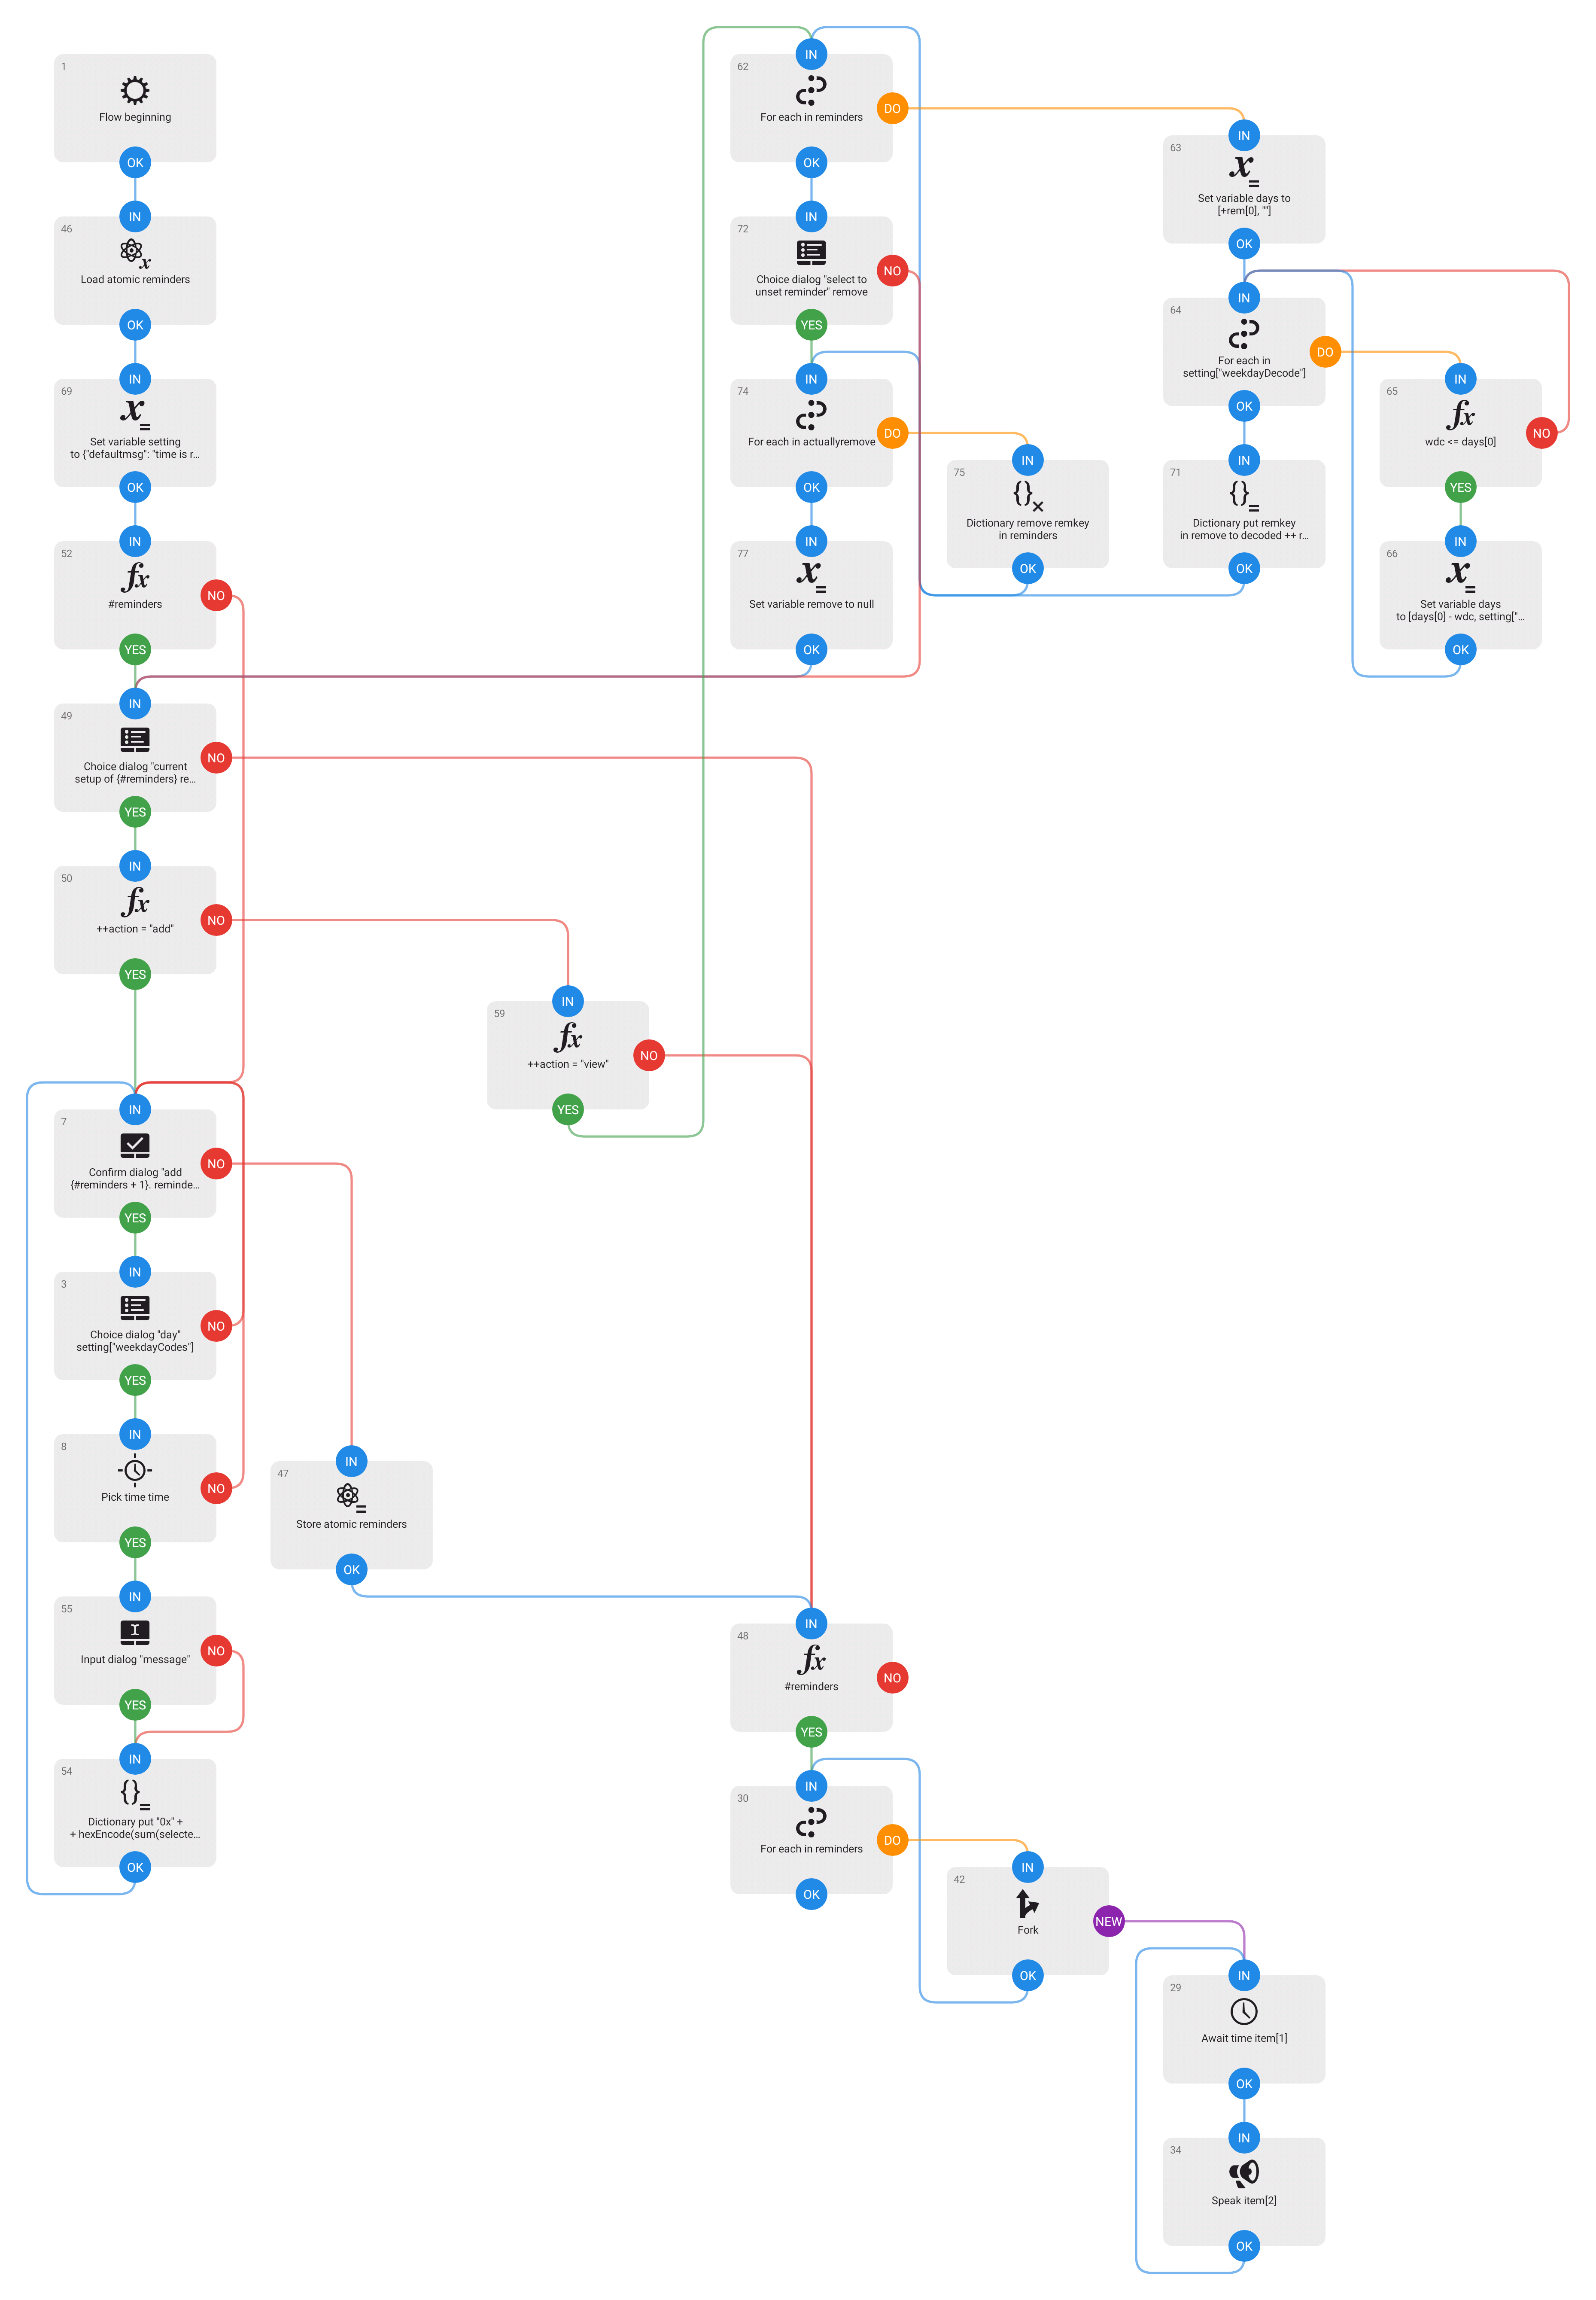Image resolution: width=1596 pixels, height=2300 pixels.
Task: Click the IN connector of Await time block
Action: point(1244,1975)
